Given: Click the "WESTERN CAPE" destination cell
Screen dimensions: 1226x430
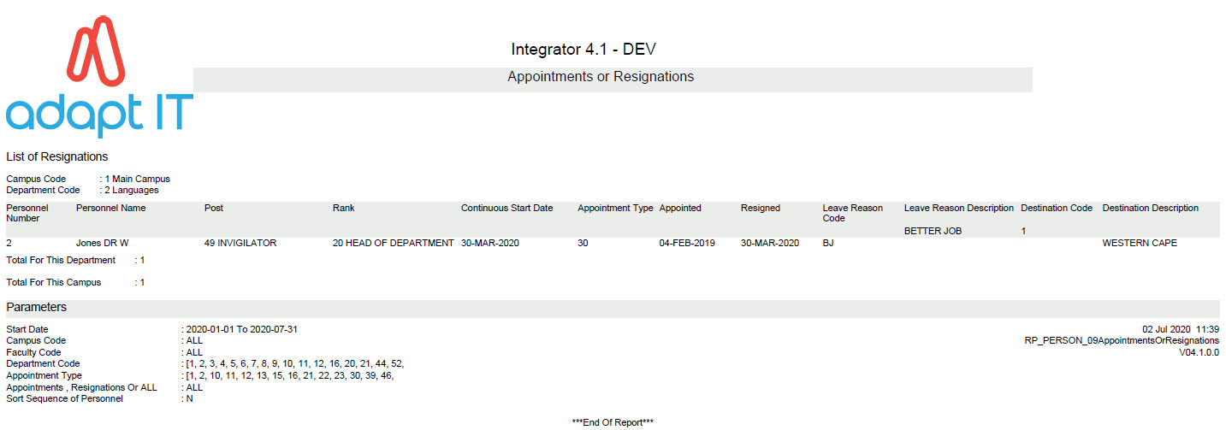Looking at the screenshot, I should 1140,243.
